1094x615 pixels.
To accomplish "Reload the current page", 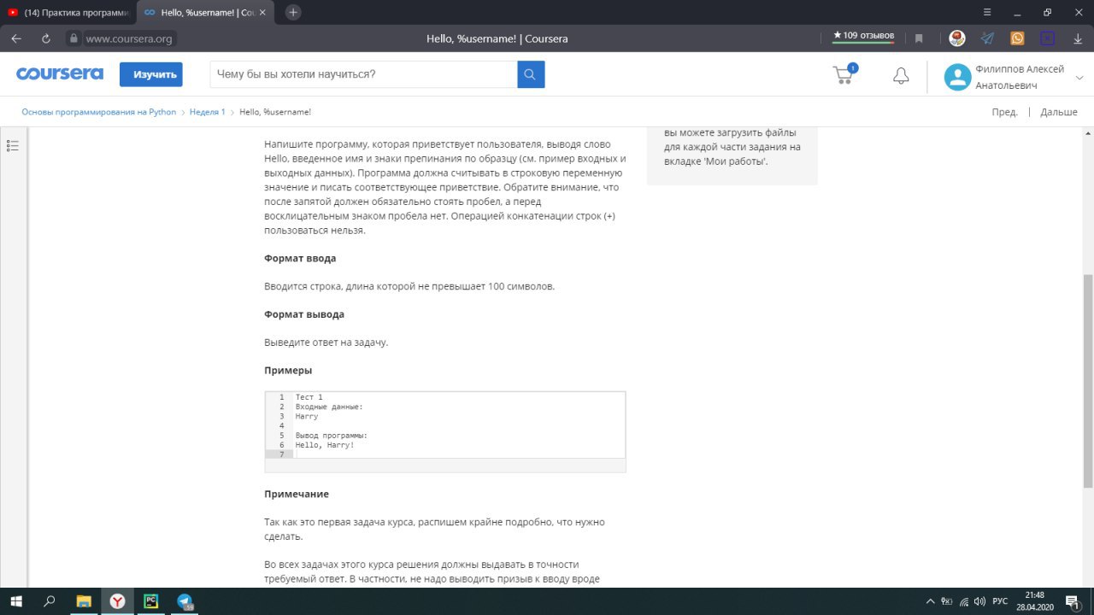I will pyautogui.click(x=46, y=38).
